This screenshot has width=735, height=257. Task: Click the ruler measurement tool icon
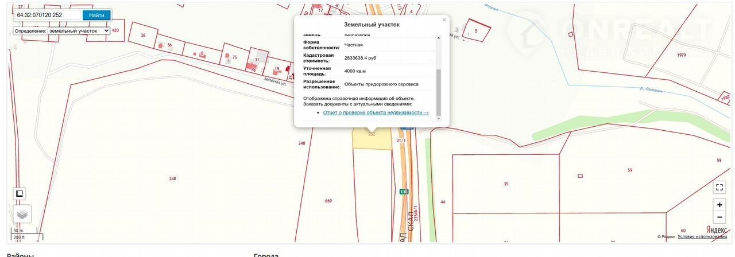[x=20, y=194]
